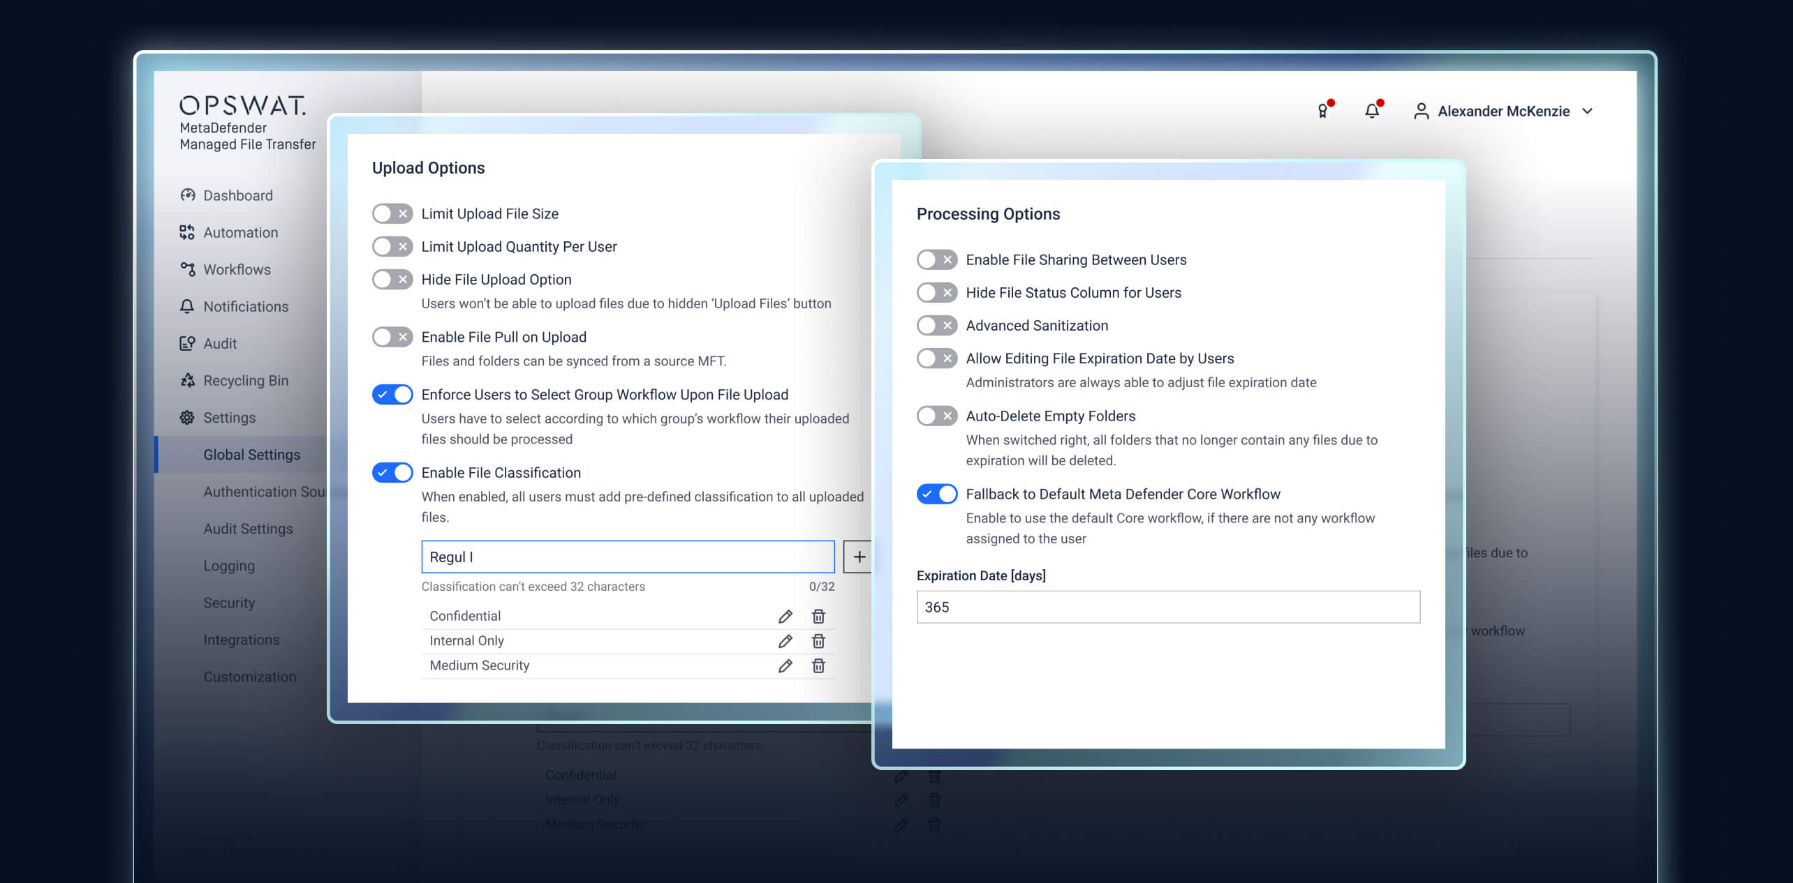Select the Audit sidebar icon

pyautogui.click(x=186, y=343)
